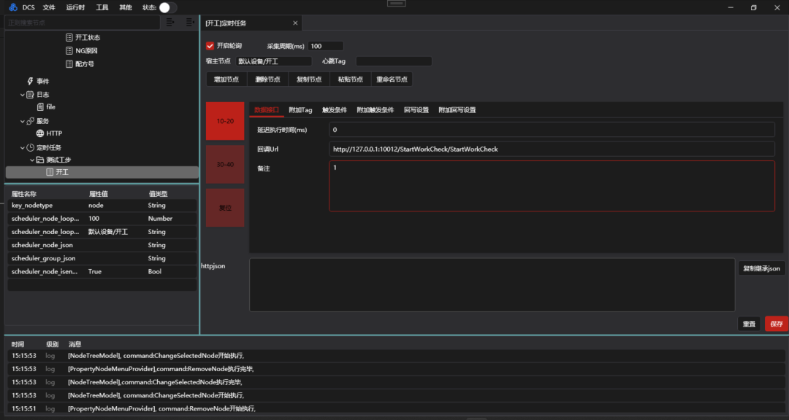Uncheck the 开启轮询 checkbox
Screen dimensions: 789x420
210,46
